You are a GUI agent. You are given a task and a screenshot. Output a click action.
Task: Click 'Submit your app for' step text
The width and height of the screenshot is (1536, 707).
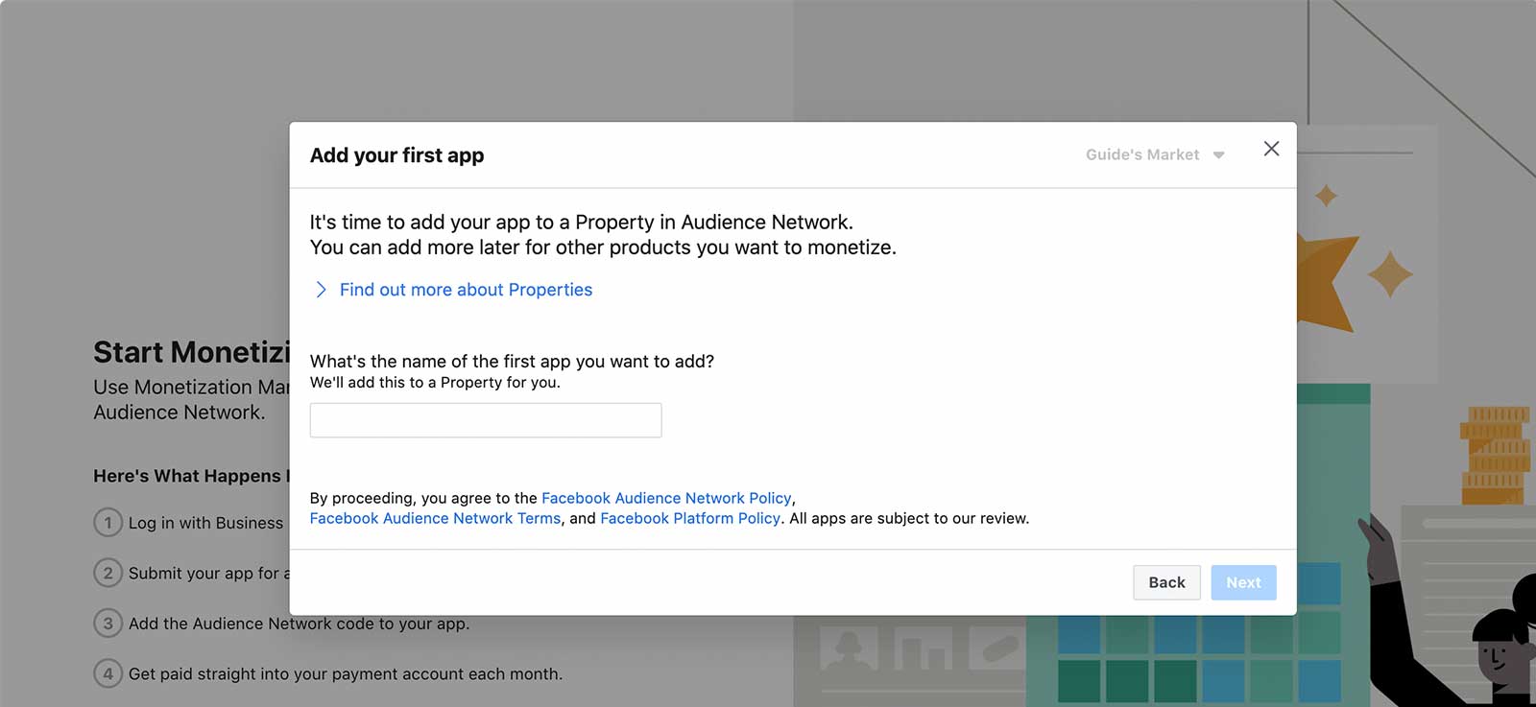(208, 574)
